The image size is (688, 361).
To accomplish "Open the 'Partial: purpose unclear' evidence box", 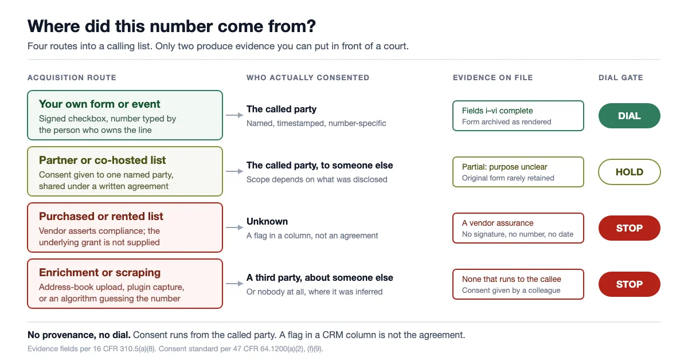I will 518,172.
